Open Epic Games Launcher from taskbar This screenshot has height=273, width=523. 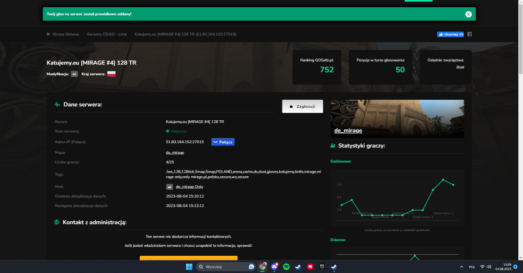pos(322,267)
